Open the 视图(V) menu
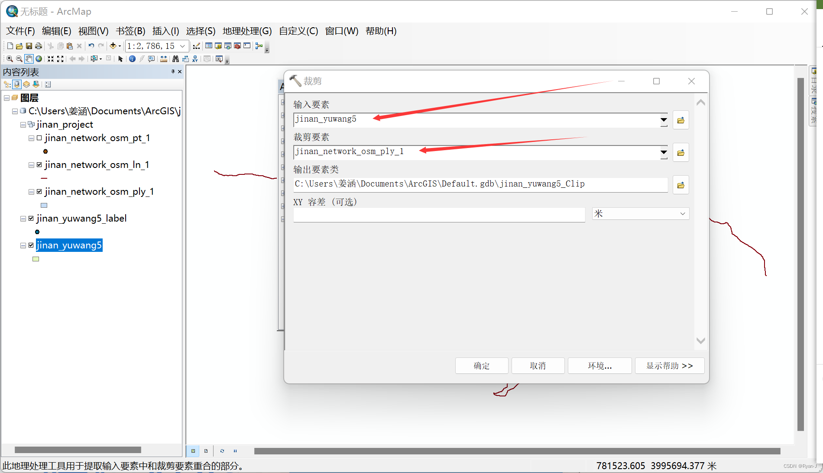This screenshot has height=473, width=823. 93,31
